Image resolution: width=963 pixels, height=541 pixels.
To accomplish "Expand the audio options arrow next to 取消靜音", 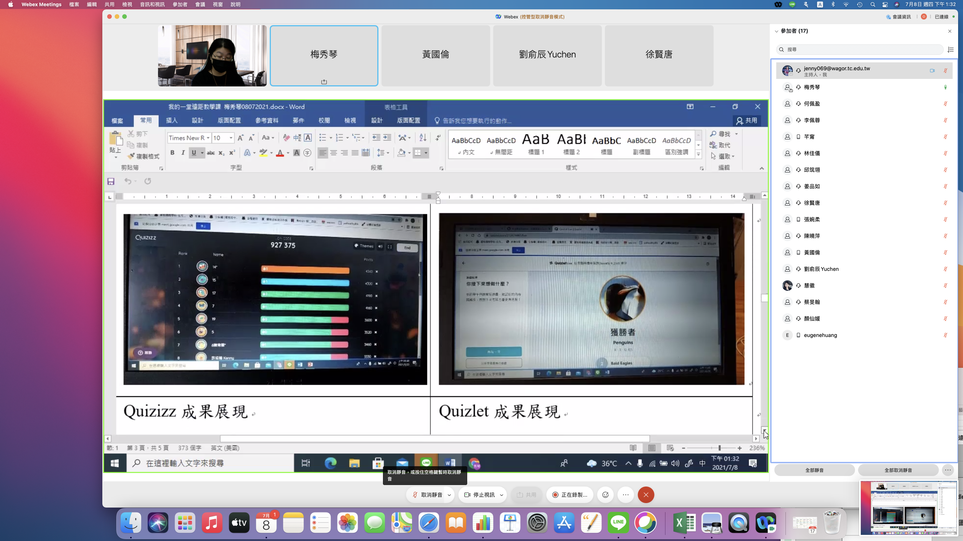I will point(449,495).
